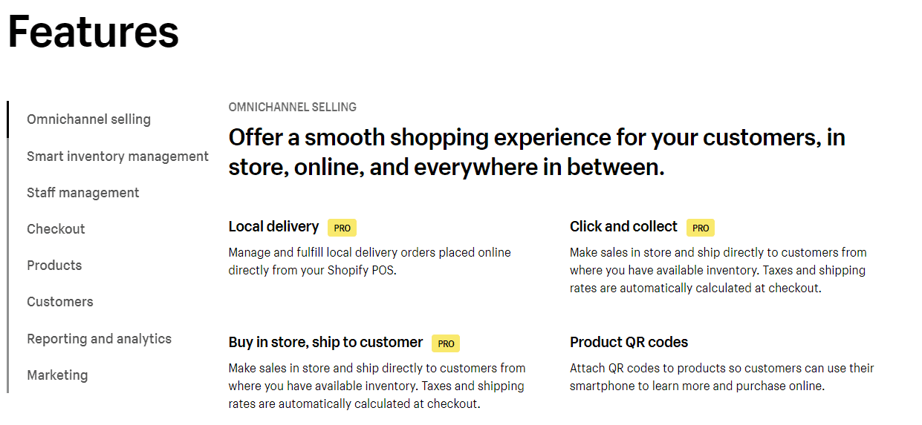This screenshot has height=425, width=922.
Task: Click the smooth shopping experience headline
Action: click(536, 152)
